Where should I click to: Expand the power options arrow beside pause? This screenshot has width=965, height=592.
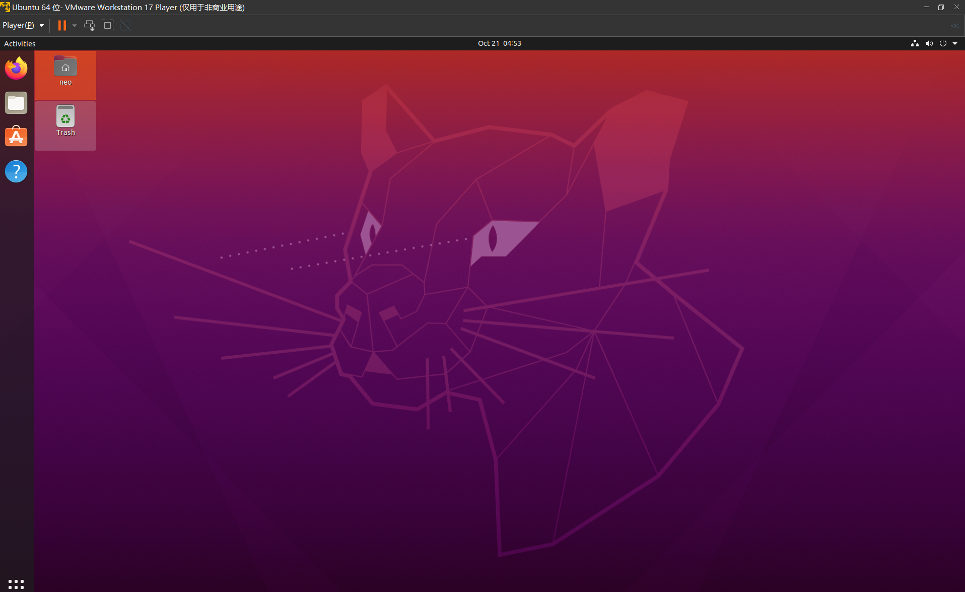click(x=75, y=26)
